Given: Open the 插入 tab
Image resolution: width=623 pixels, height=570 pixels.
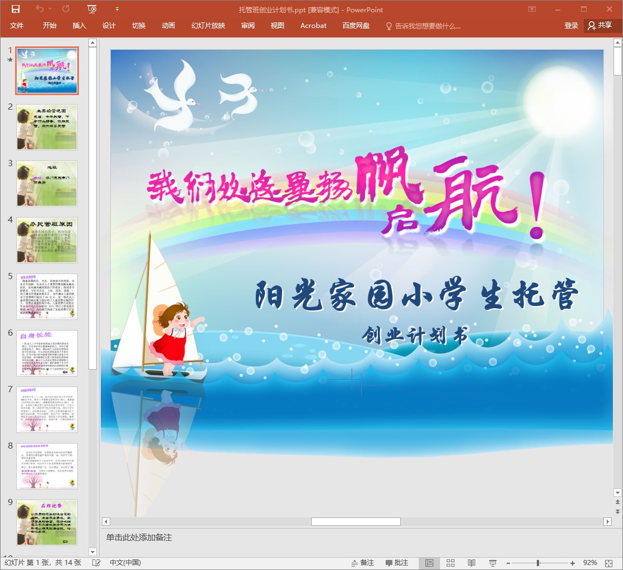Looking at the screenshot, I should [x=79, y=26].
